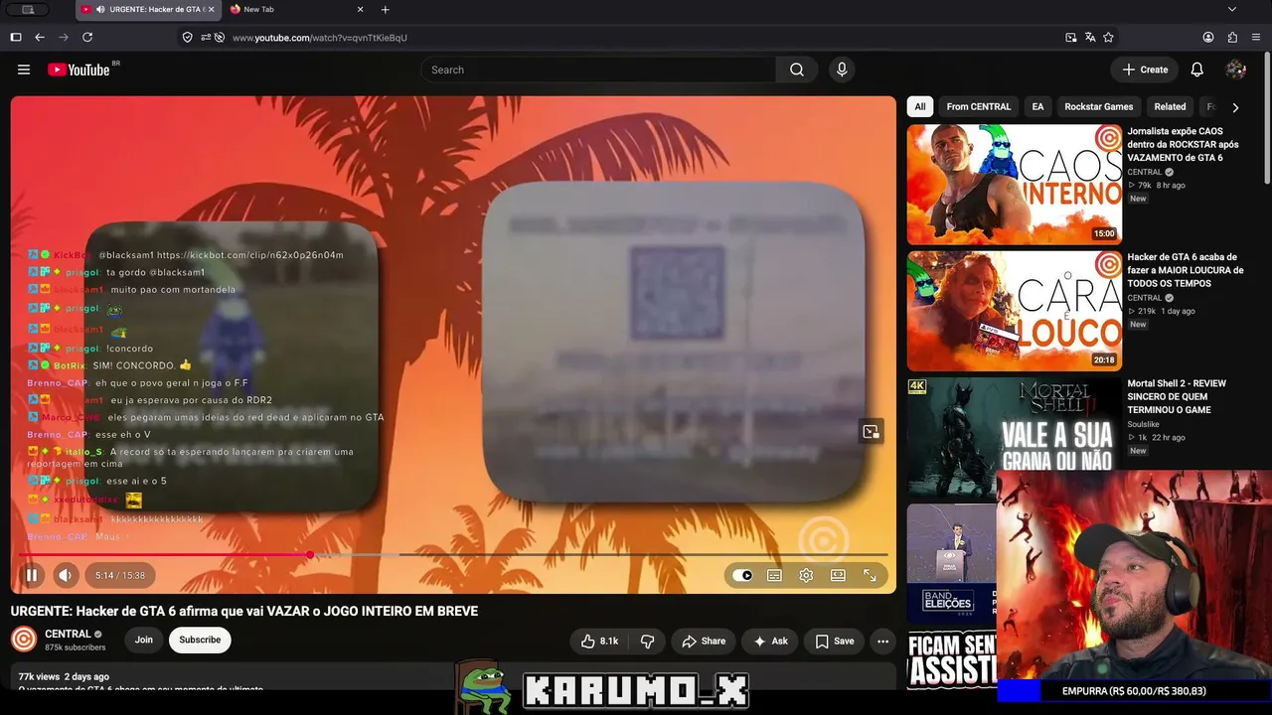List all tabs with the chevron

(x=1232, y=10)
